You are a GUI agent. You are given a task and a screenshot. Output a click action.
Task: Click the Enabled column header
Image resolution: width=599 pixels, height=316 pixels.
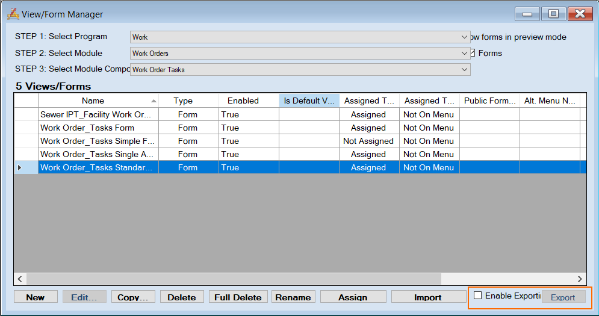click(249, 101)
